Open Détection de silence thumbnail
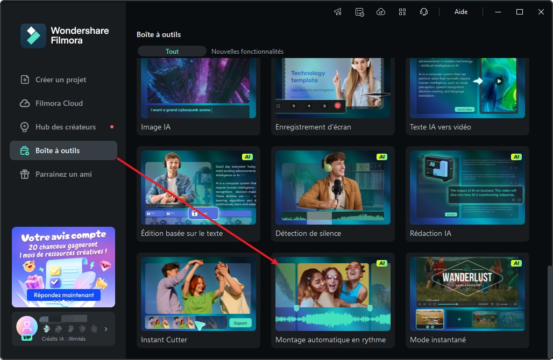553x360 pixels. point(333,188)
